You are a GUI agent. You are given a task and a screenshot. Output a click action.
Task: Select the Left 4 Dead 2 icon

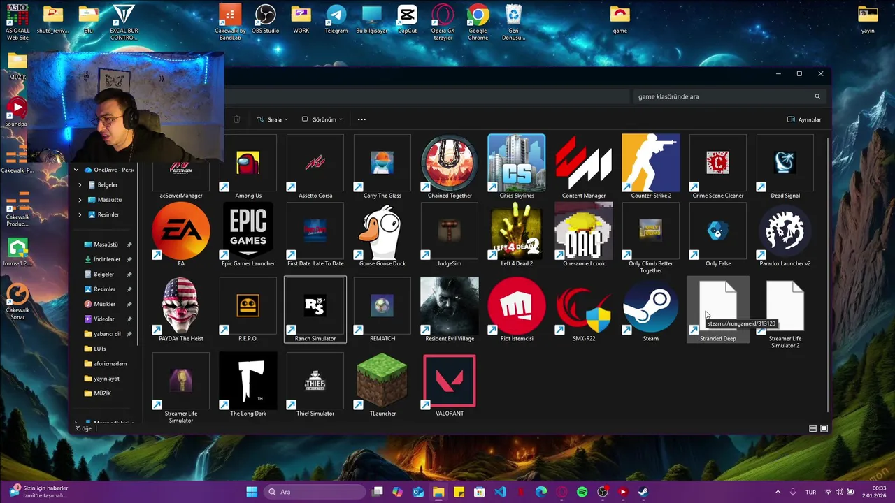click(517, 231)
